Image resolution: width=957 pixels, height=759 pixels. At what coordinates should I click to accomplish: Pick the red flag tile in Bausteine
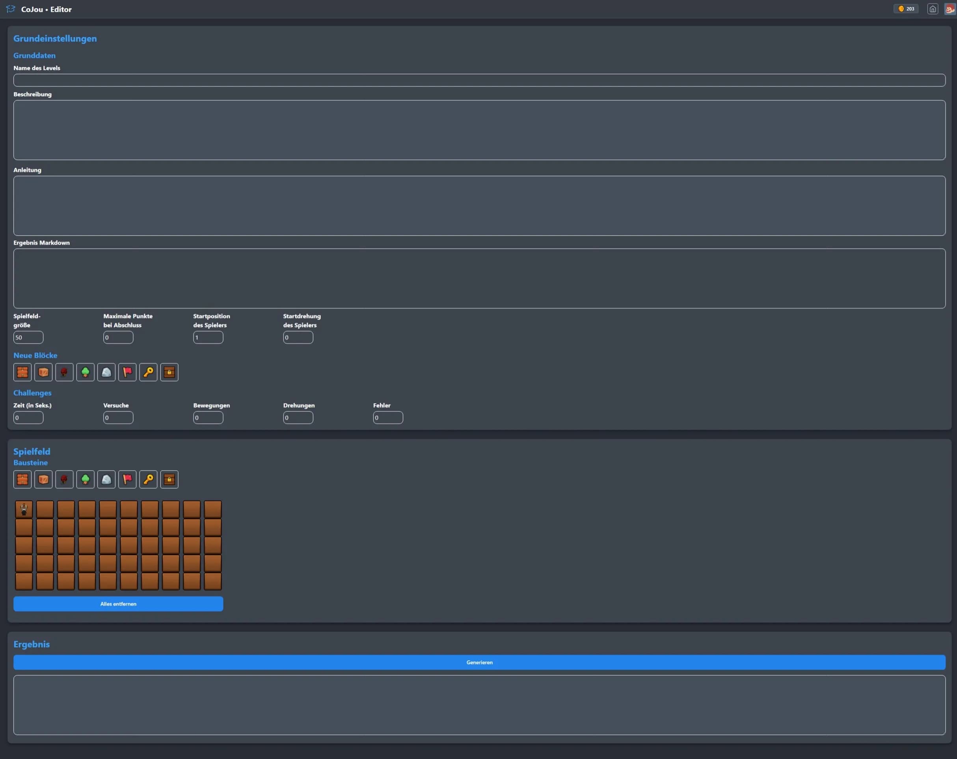click(x=127, y=479)
